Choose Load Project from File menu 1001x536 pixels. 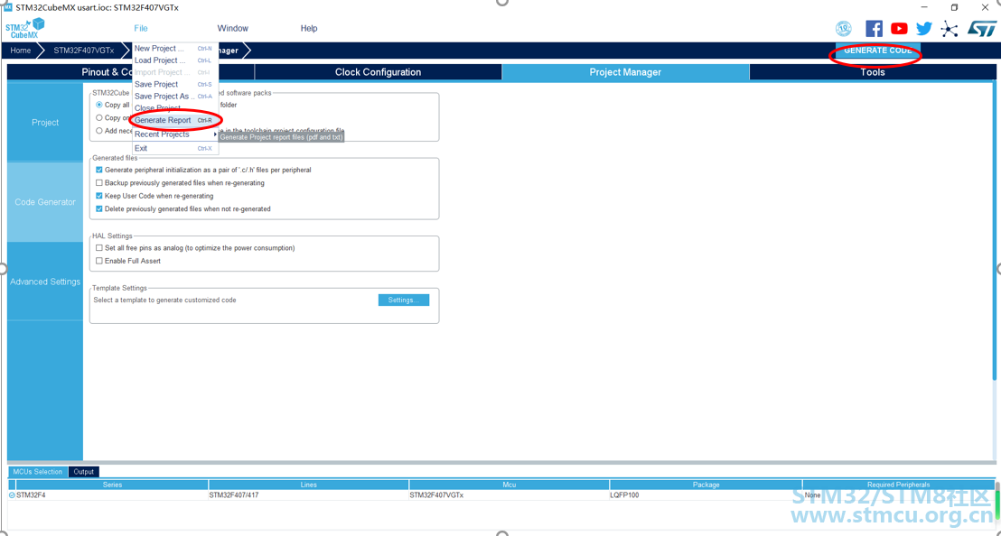coord(174,60)
